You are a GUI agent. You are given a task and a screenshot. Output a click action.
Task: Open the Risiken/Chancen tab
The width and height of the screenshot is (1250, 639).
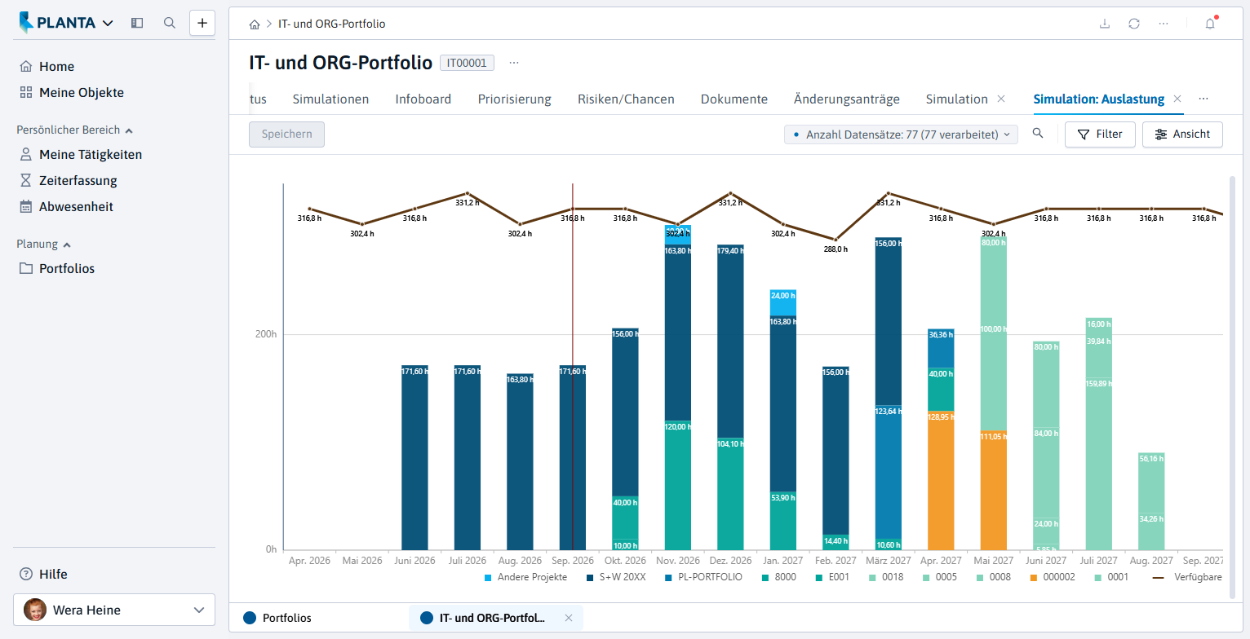[x=626, y=99]
